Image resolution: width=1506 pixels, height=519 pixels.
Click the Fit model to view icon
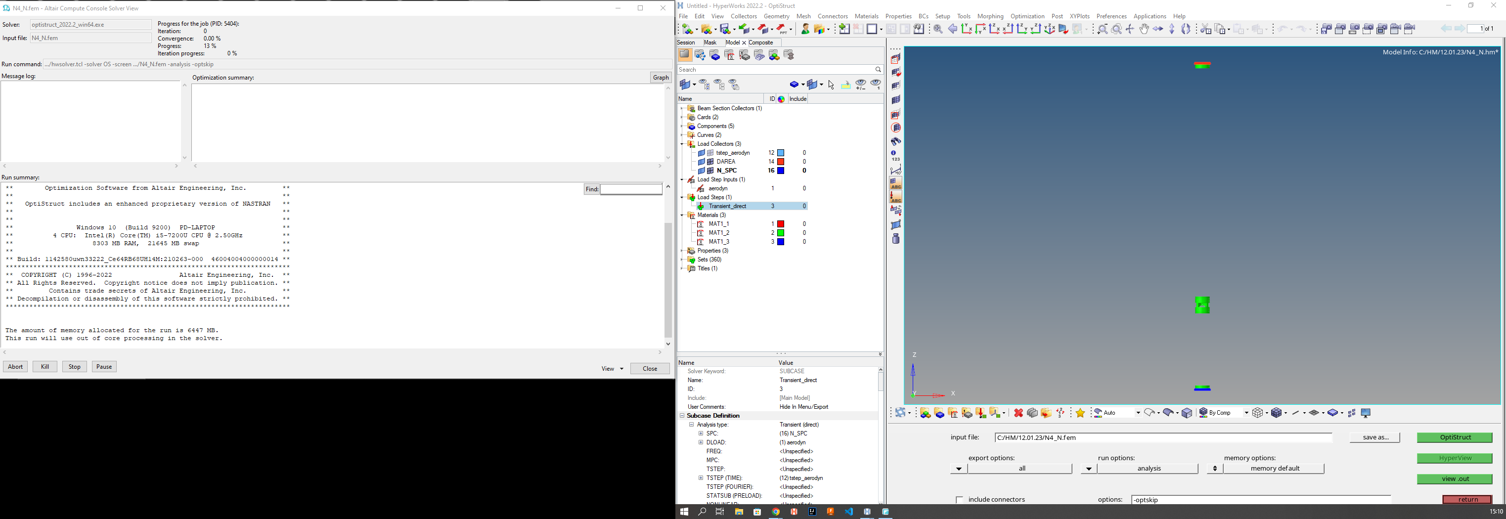(938, 29)
